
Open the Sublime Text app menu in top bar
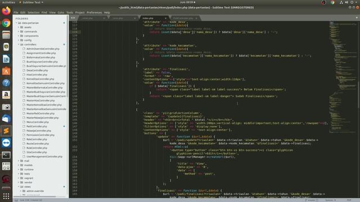31,2
